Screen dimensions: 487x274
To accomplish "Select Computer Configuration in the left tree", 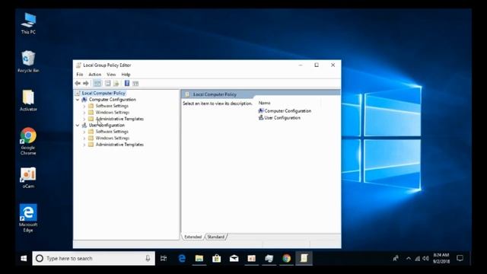I will pyautogui.click(x=113, y=100).
